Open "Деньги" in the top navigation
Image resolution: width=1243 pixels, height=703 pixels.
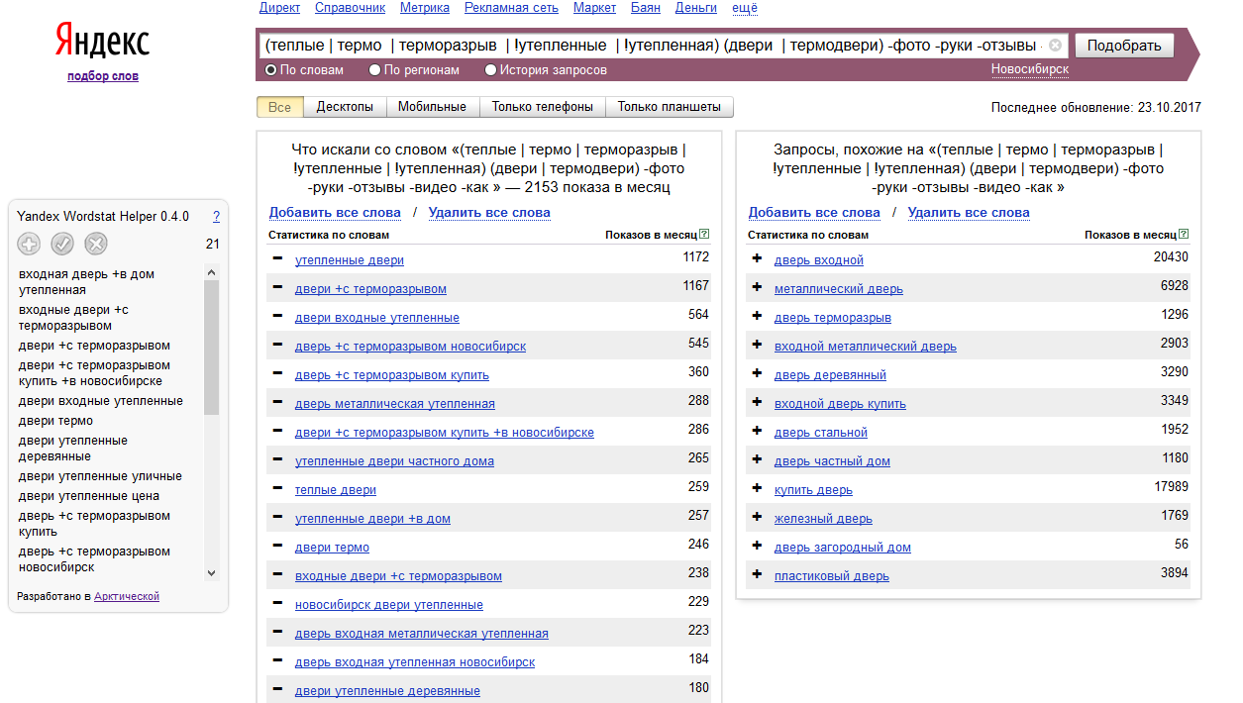[696, 8]
